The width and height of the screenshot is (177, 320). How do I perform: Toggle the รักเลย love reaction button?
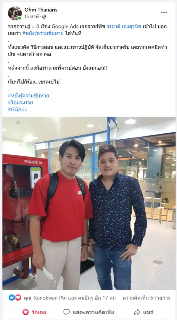34,312
